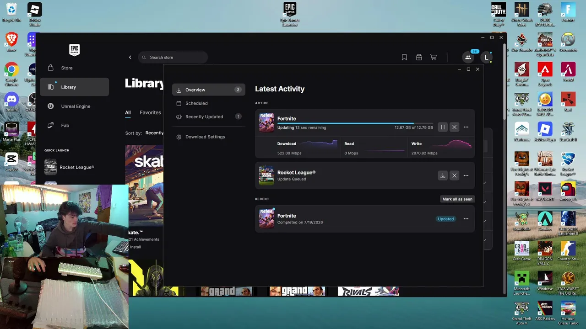Open Fab in the sidebar
Viewport: 586px width, 329px height.
[75, 125]
